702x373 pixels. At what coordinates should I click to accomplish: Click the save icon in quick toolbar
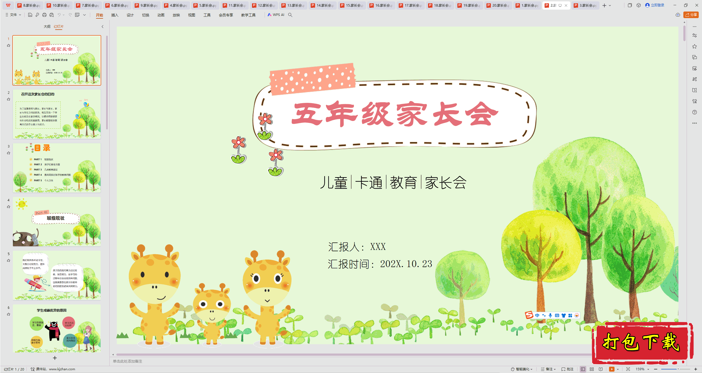(x=30, y=15)
